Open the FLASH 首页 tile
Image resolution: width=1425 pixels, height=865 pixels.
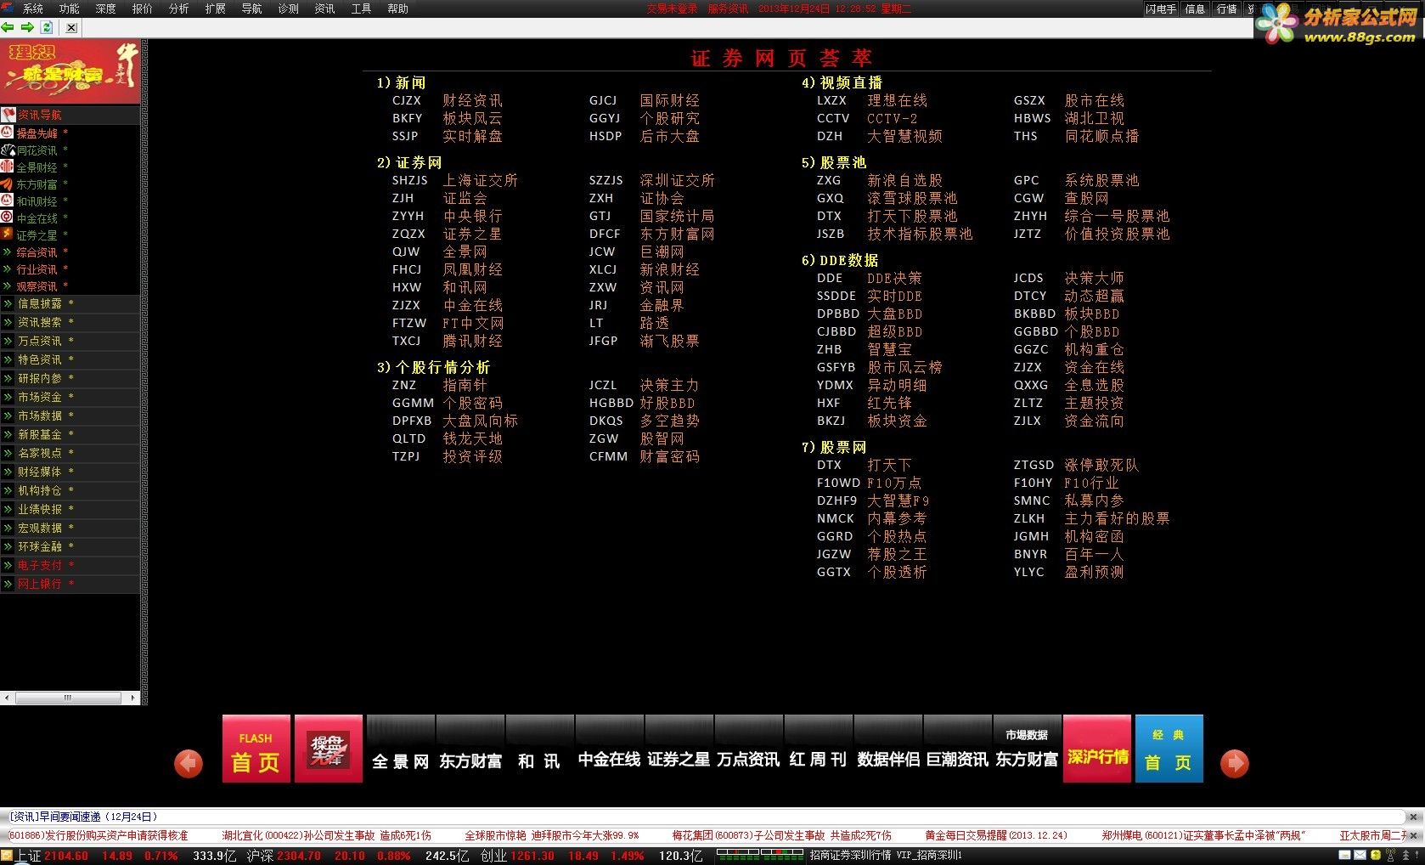[x=256, y=749]
